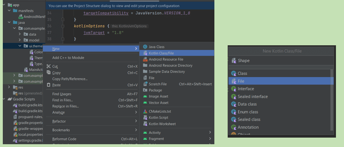Select Sealed interface in Kotlin dialog list
Viewport: 344px width, 147px height.
253,96
